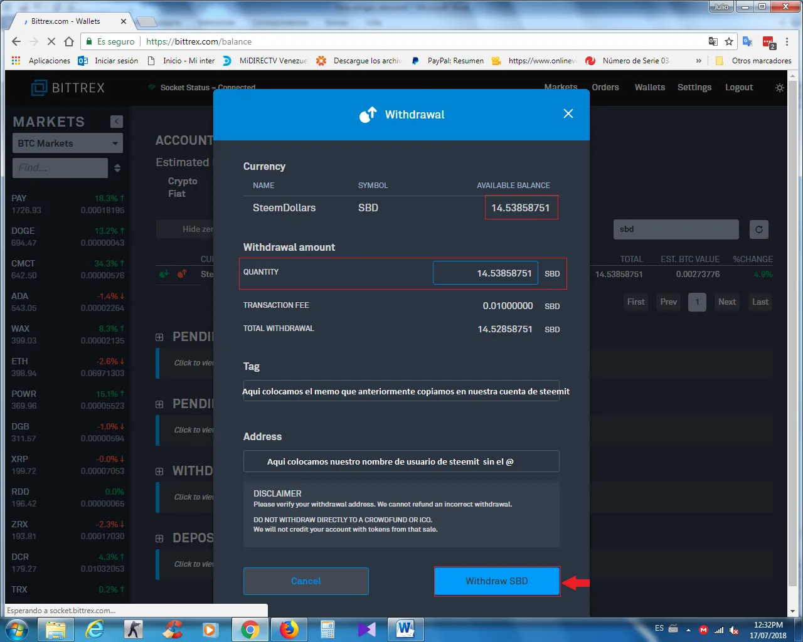Screen dimensions: 803x642
Task: Click the market Find search box
Action: click(60, 167)
